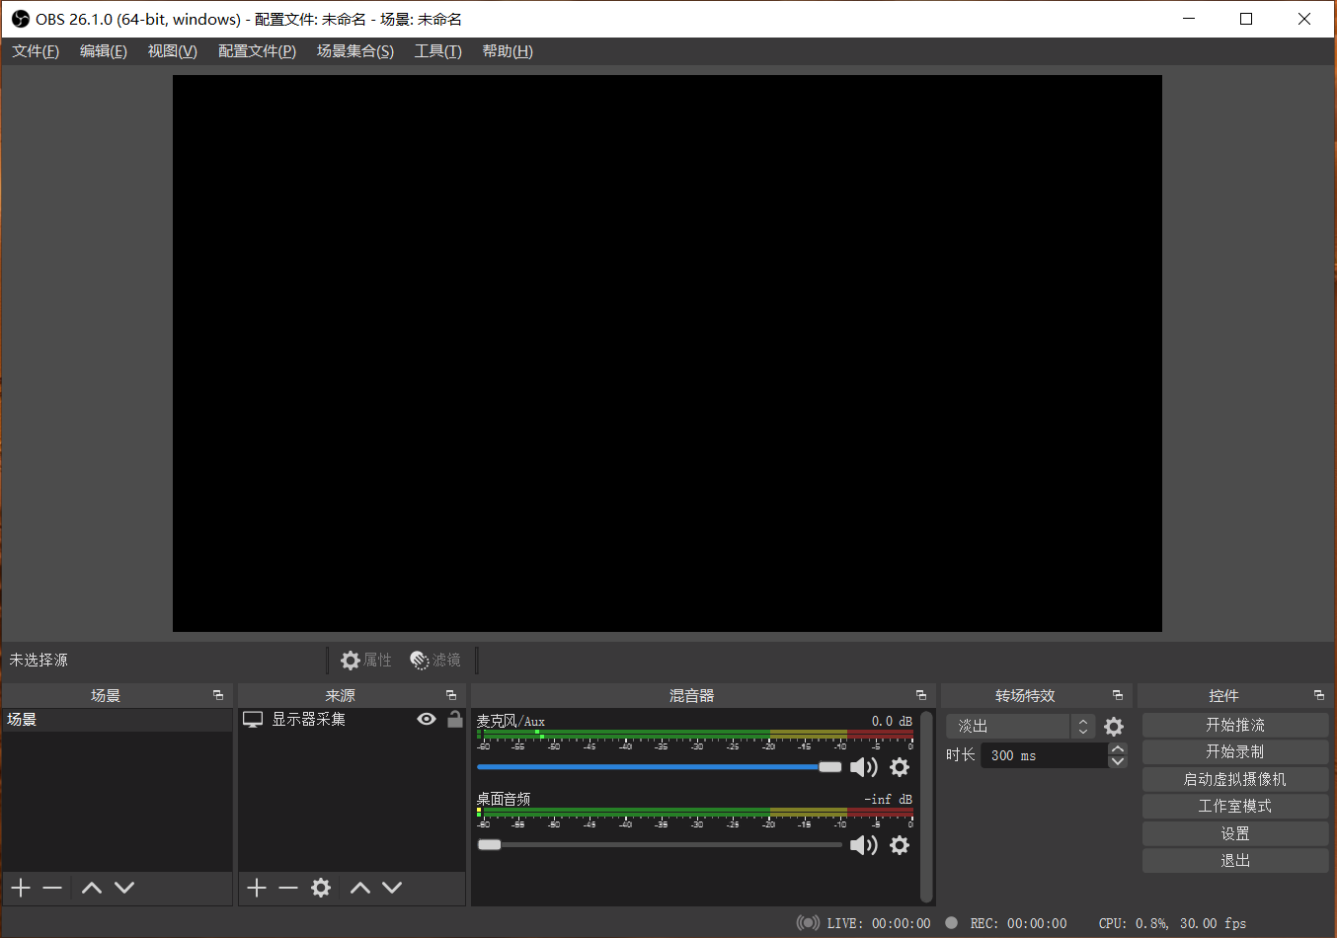Click CPU: 0.8%, 30.00 fps status
This screenshot has height=938, width=1337.
[x=1172, y=923]
